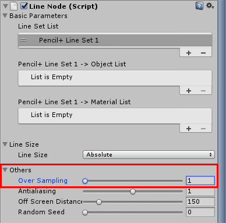This screenshot has width=226, height=223.
Task: Open the Line Node help reference icon
Action: (x=199, y=6)
